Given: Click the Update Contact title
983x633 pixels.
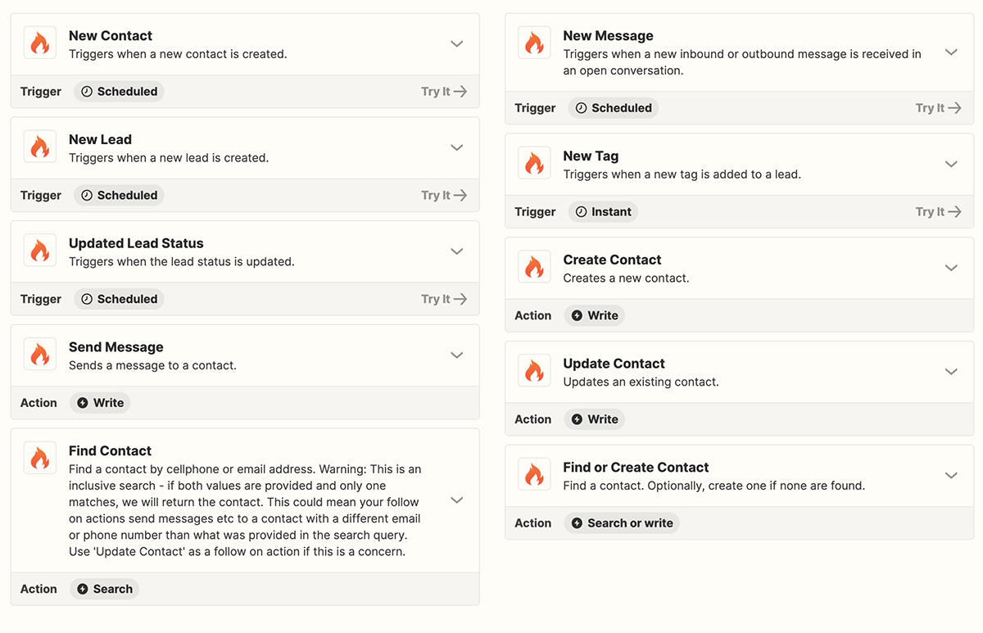Looking at the screenshot, I should pyautogui.click(x=614, y=364).
